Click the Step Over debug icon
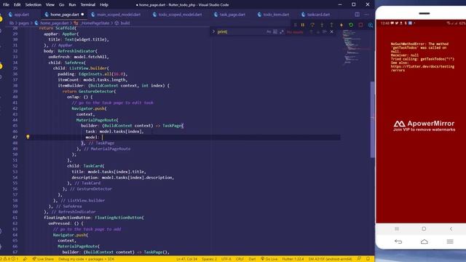The image size is (466, 262). click(x=312, y=25)
